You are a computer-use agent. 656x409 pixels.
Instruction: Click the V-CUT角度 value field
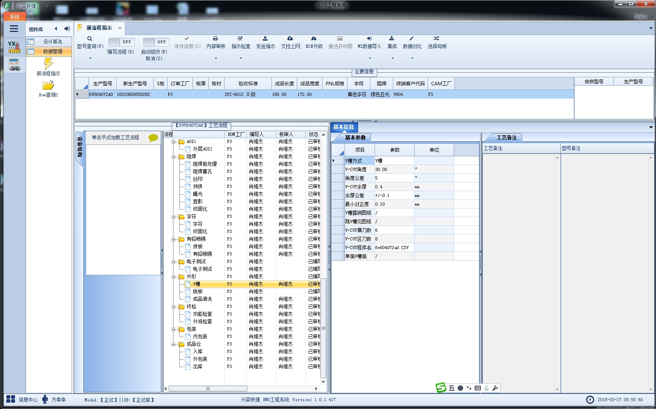coord(394,169)
